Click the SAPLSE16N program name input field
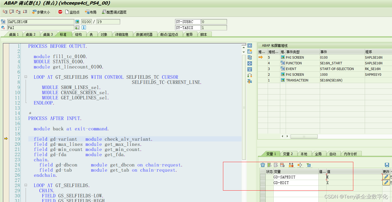Viewport: 392px width, 202px height. click(x=40, y=22)
